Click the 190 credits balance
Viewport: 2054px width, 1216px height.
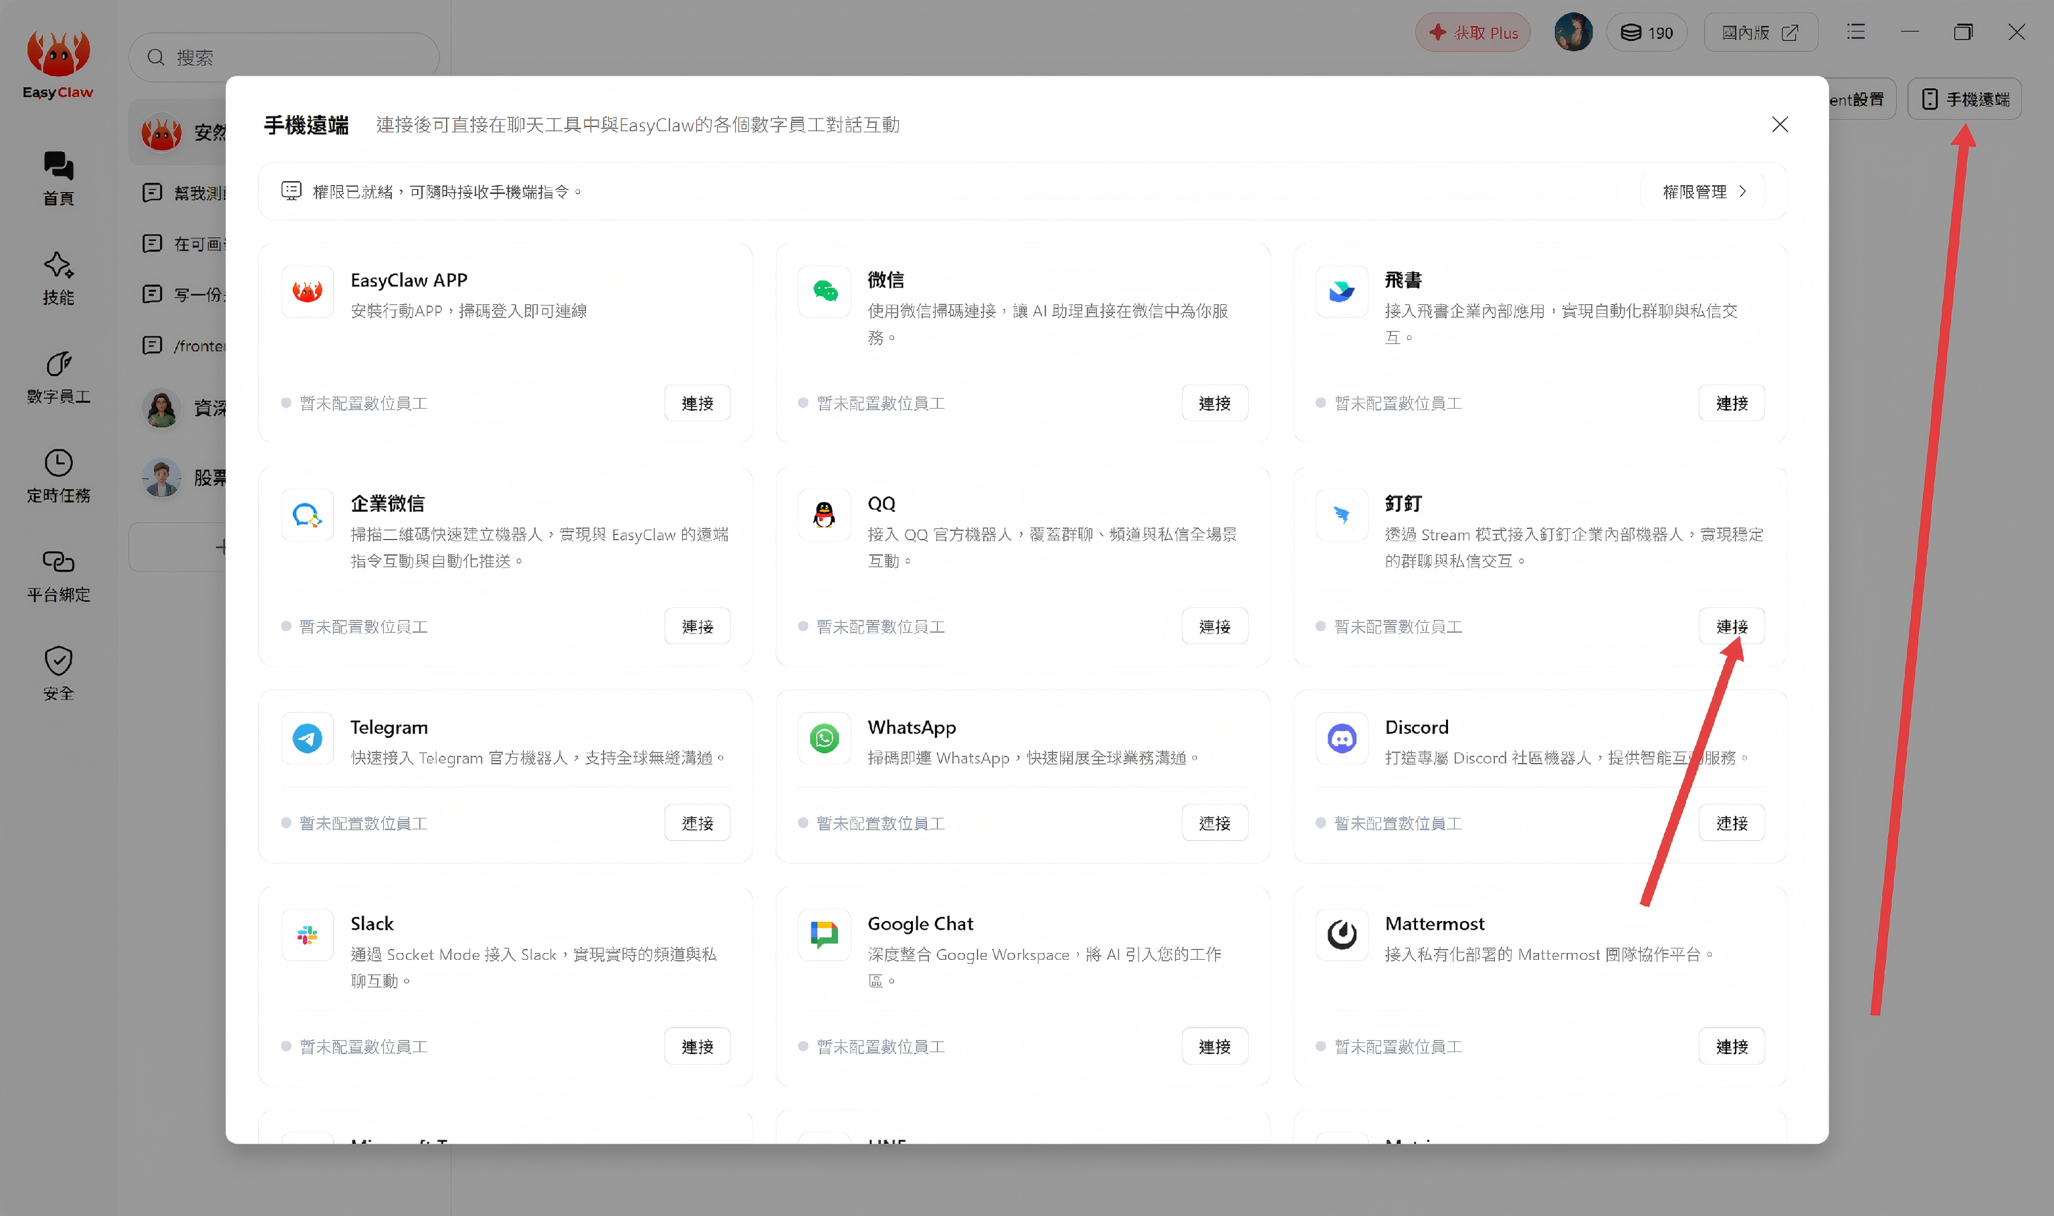click(x=1647, y=33)
